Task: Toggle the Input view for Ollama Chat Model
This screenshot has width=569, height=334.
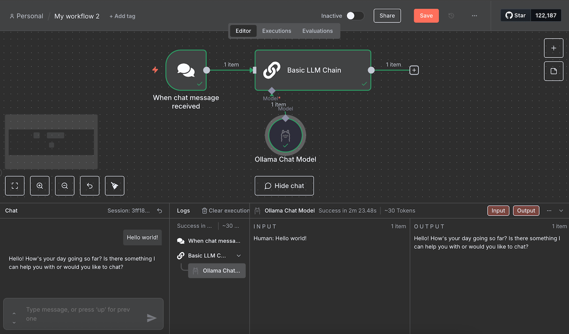Action: click(498, 210)
